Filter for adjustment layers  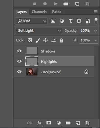(62, 21)
